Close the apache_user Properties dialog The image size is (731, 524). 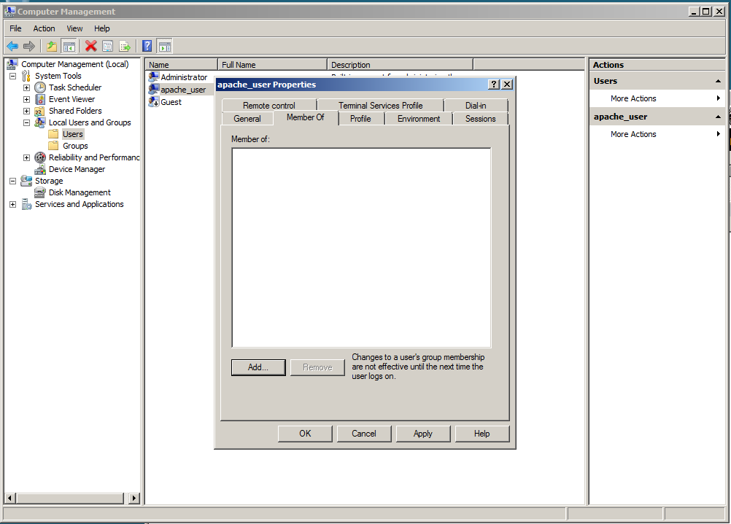pyautogui.click(x=507, y=85)
